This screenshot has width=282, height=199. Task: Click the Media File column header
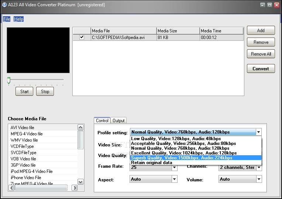[124, 31]
